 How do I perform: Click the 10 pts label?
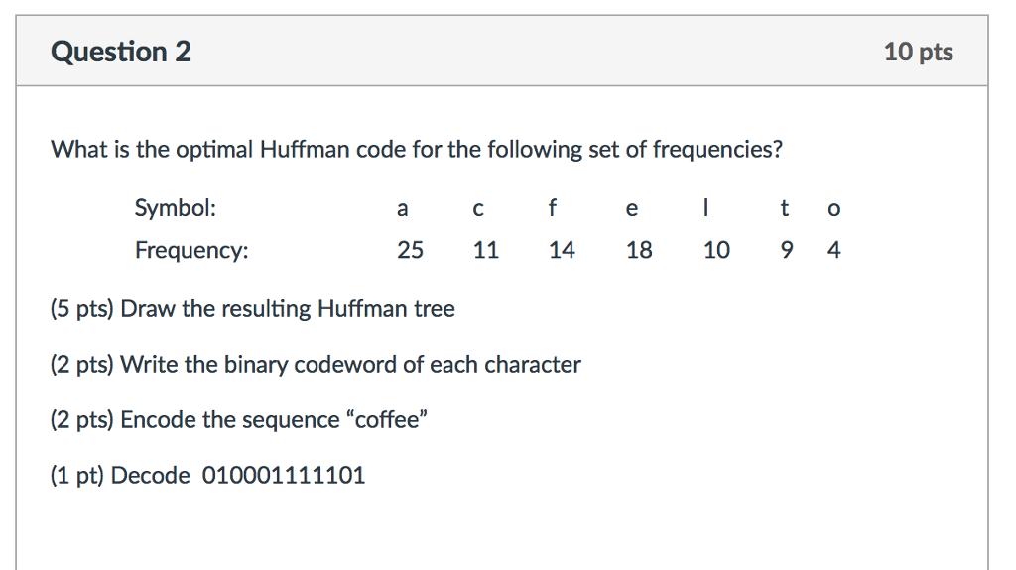(918, 52)
